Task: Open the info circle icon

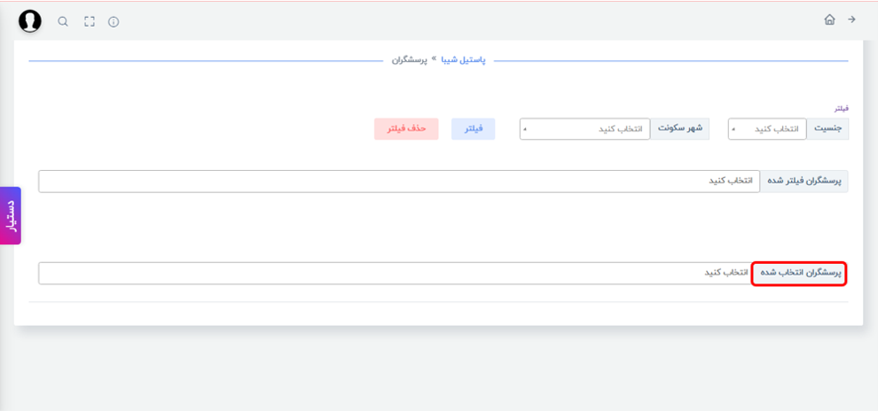Action: point(114,22)
